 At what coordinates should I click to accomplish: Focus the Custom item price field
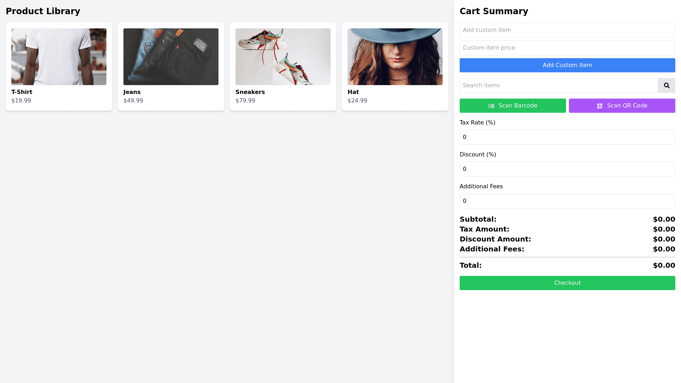tap(567, 48)
